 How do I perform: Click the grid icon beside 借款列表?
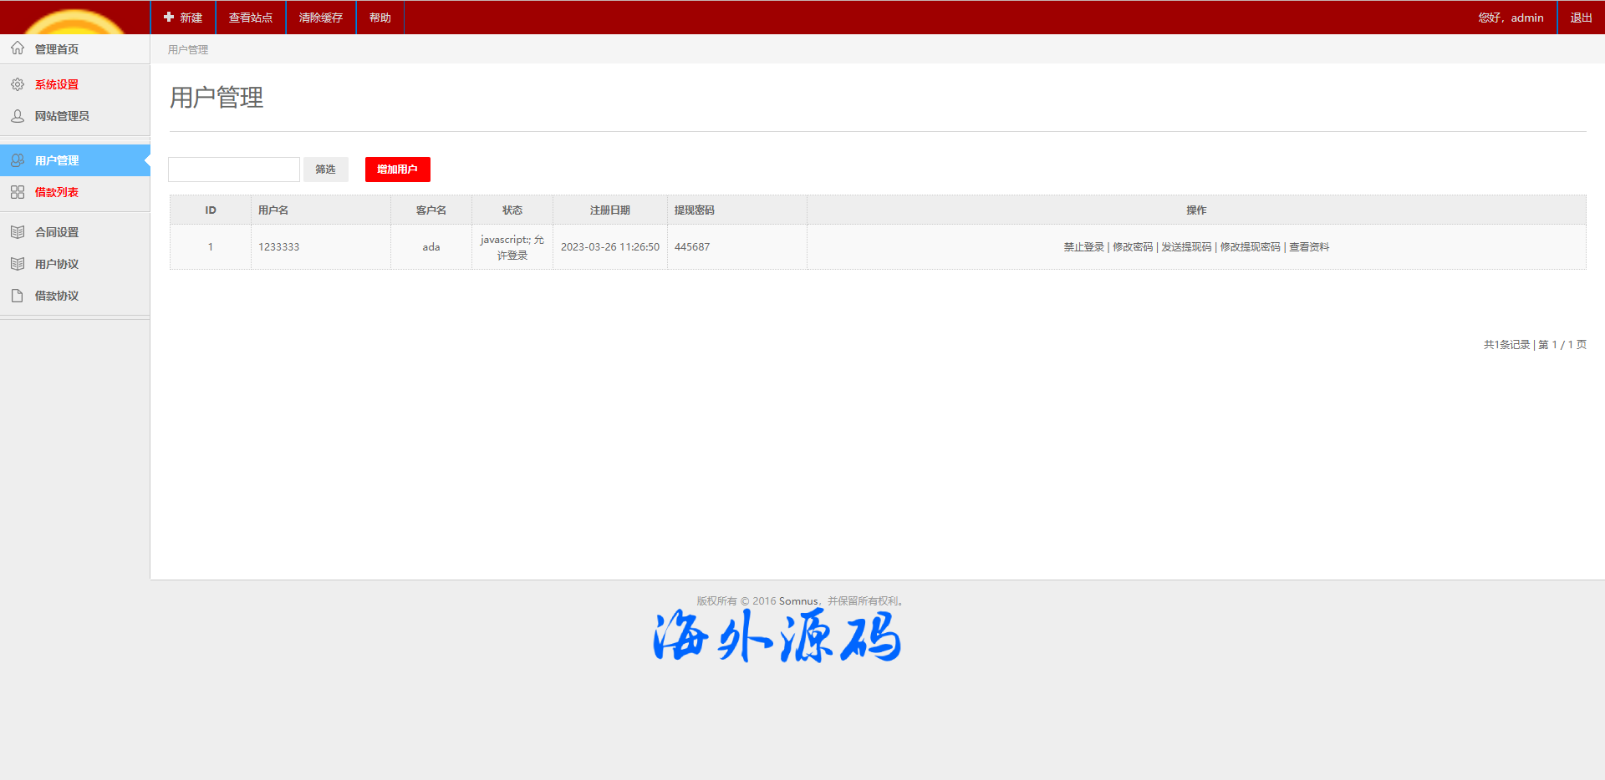[18, 192]
